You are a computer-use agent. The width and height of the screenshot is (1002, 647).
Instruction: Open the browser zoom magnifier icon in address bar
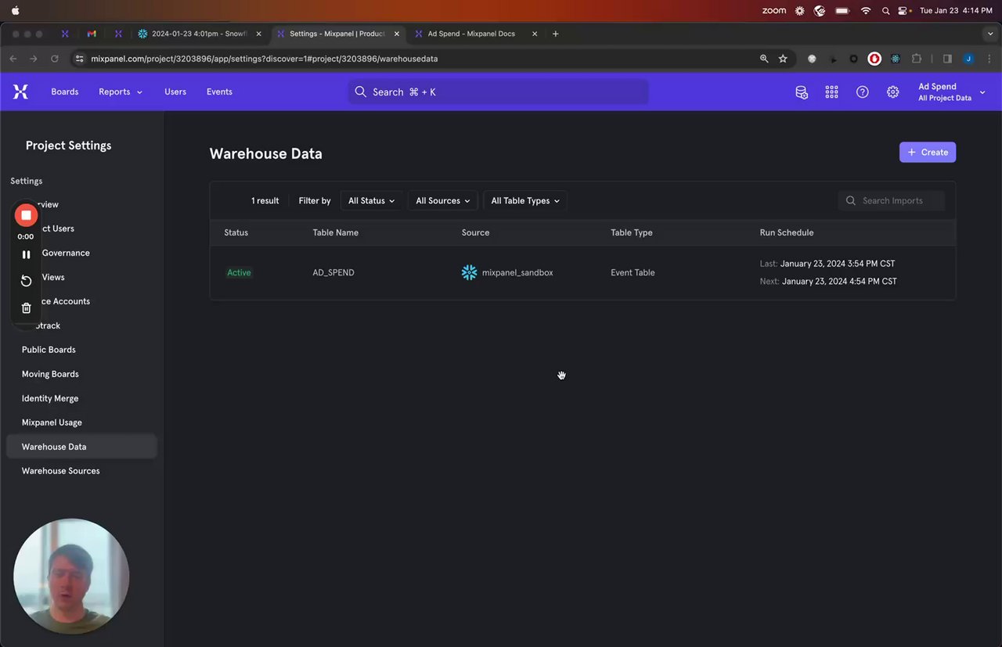(764, 59)
